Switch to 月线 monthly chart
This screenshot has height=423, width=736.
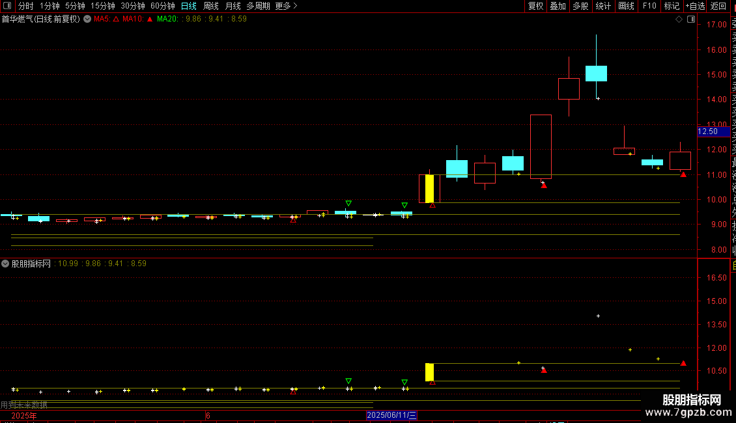point(233,6)
